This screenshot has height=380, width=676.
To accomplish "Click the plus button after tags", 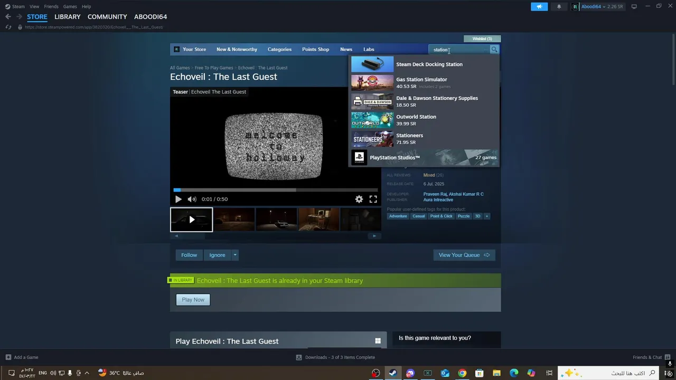I will click(x=487, y=216).
